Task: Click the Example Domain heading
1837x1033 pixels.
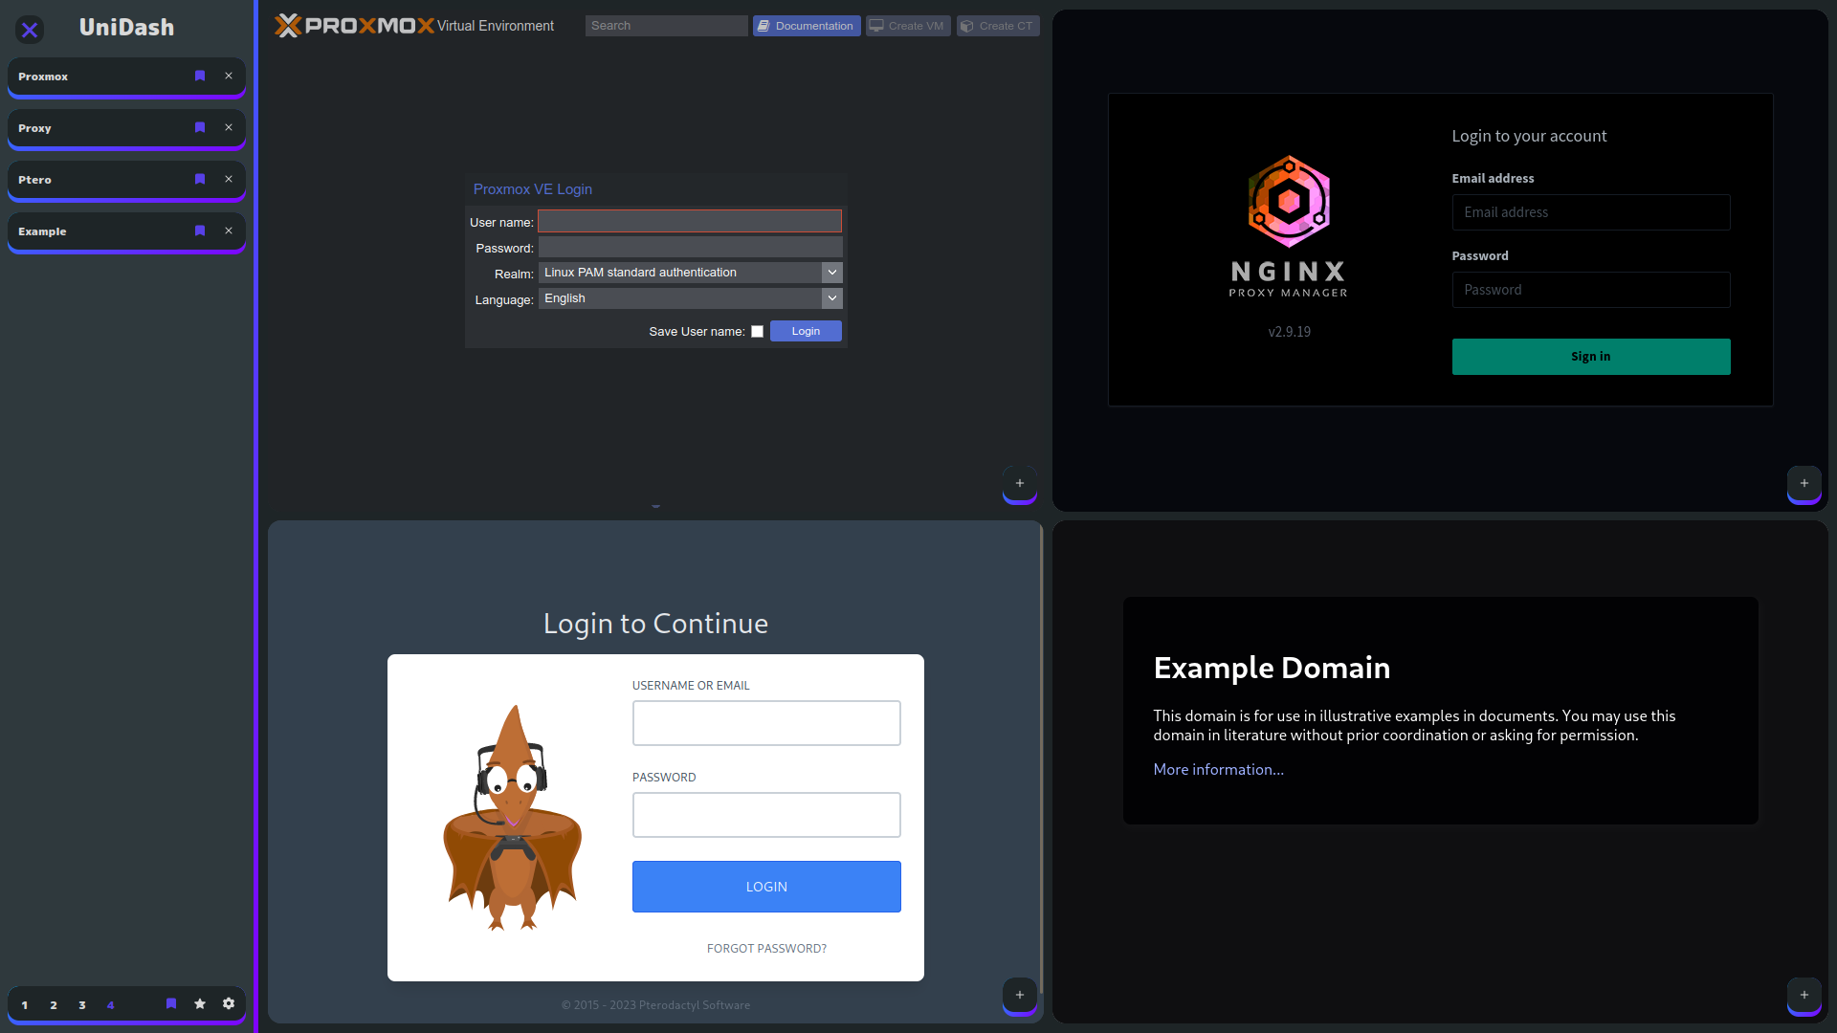Action: click(1272, 668)
